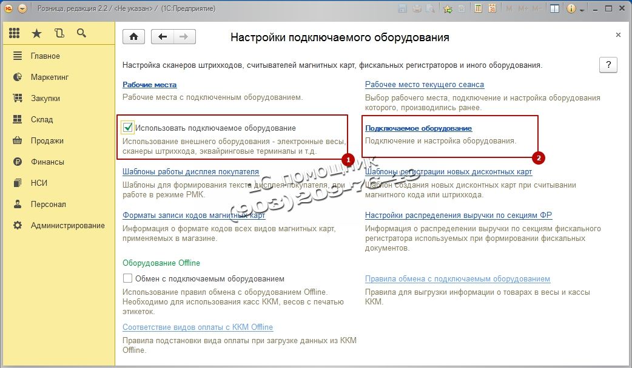Open the 'Подключаемое оборудование' link

[x=418, y=128]
